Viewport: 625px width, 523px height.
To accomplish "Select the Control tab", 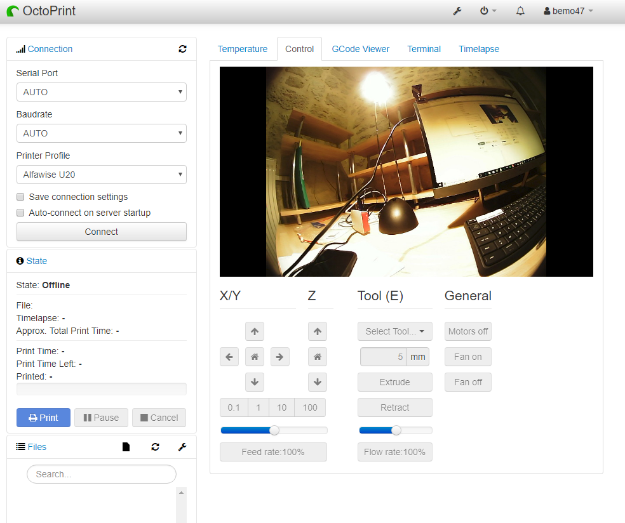I will pos(299,49).
